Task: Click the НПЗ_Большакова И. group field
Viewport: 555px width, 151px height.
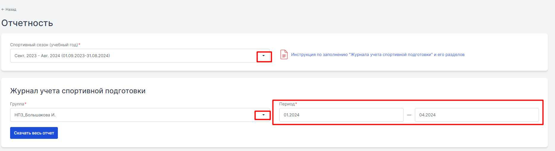Action: (140, 115)
